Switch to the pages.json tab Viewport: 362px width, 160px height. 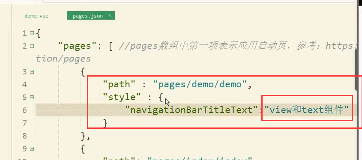87,16
